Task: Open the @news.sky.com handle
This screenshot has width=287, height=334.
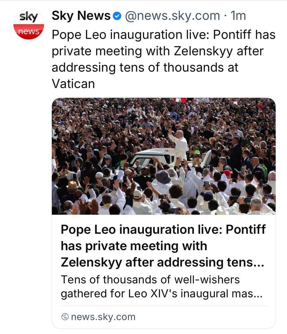Action: point(172,16)
